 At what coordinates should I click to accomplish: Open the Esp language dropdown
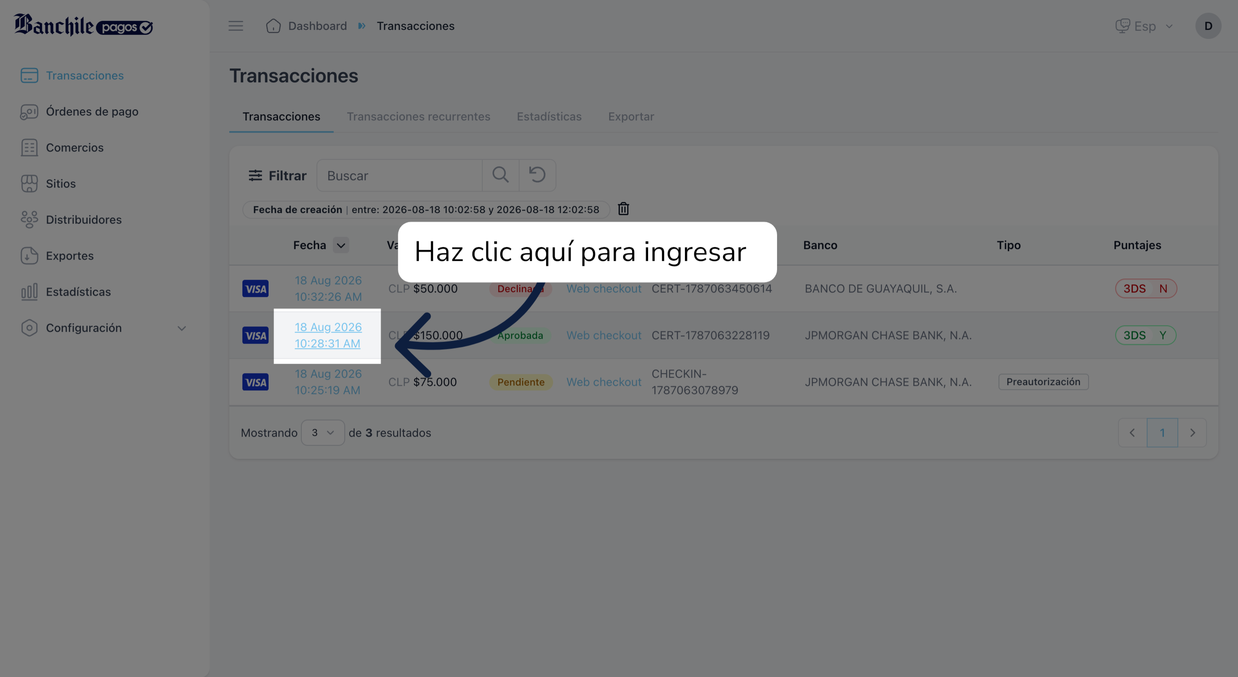(1144, 26)
